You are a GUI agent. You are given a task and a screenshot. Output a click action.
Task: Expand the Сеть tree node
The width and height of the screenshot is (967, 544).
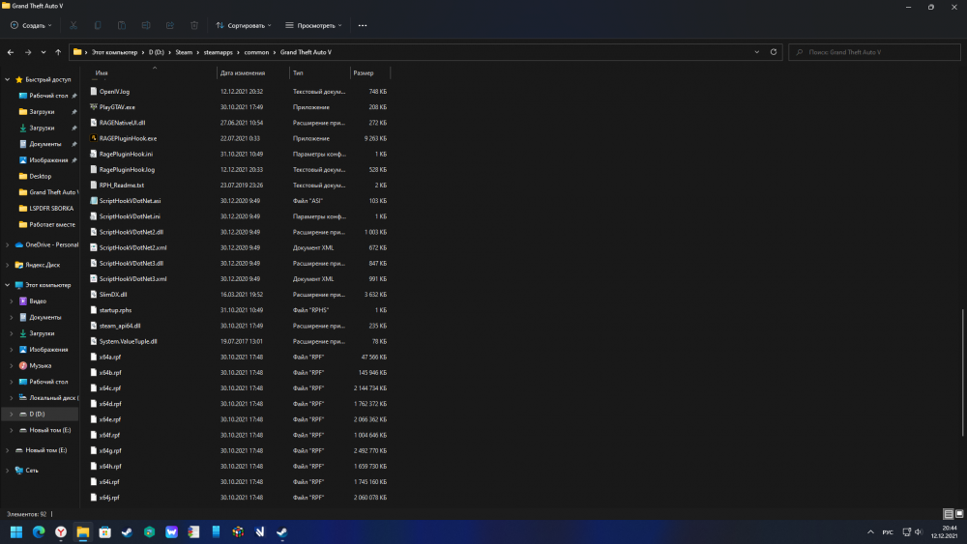click(8, 470)
